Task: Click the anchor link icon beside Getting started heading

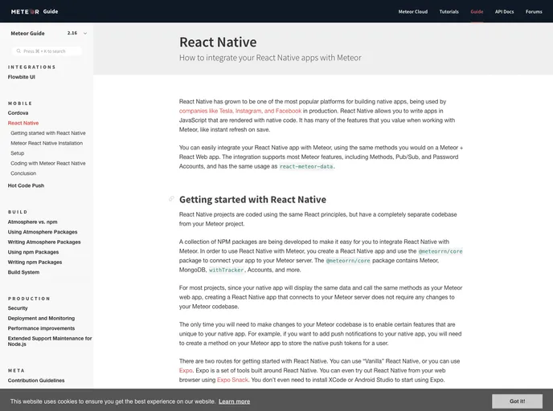Action: (171, 198)
